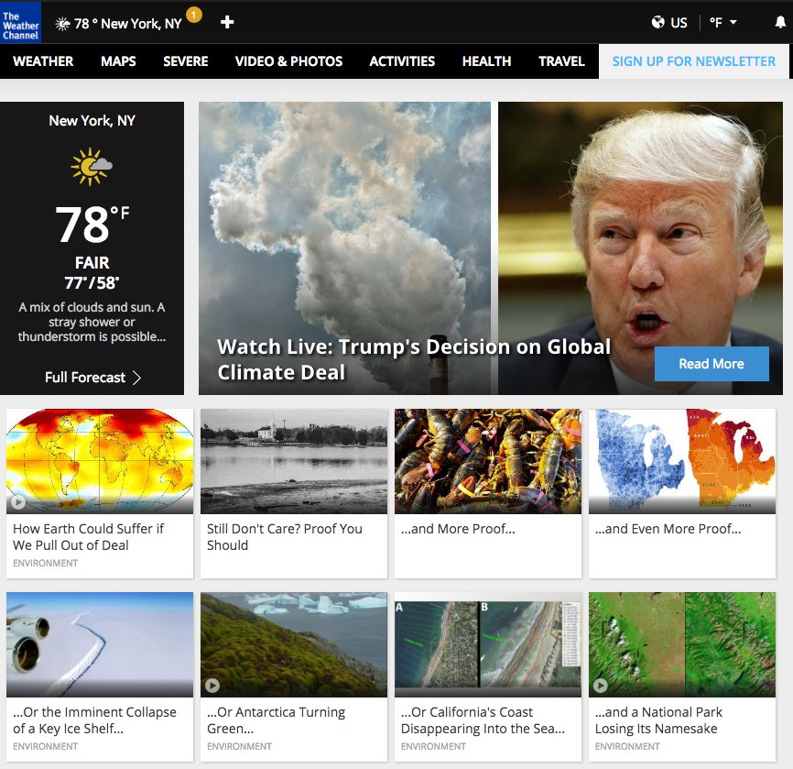Open National Park Losing Its Namesake title

tap(658, 720)
